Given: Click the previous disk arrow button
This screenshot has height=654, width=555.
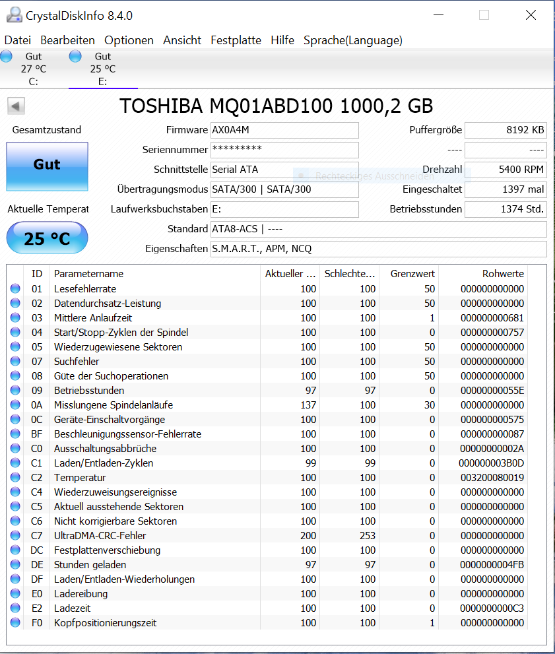Looking at the screenshot, I should [16, 106].
